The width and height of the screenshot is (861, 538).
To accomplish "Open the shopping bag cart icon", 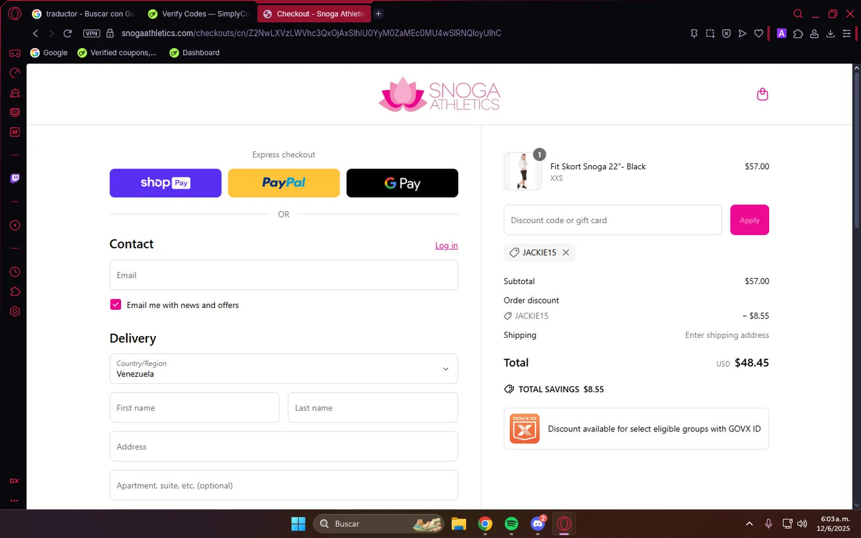I will pos(762,94).
